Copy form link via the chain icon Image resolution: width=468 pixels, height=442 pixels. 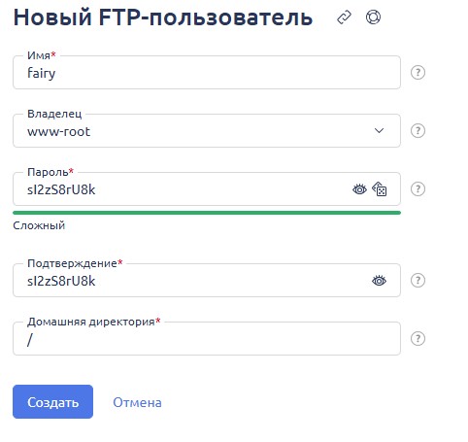click(x=344, y=17)
